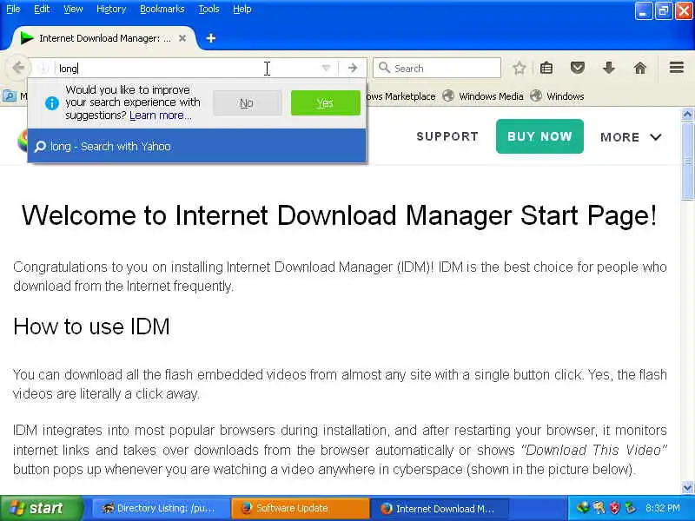Open the hamburger menu button

677,68
